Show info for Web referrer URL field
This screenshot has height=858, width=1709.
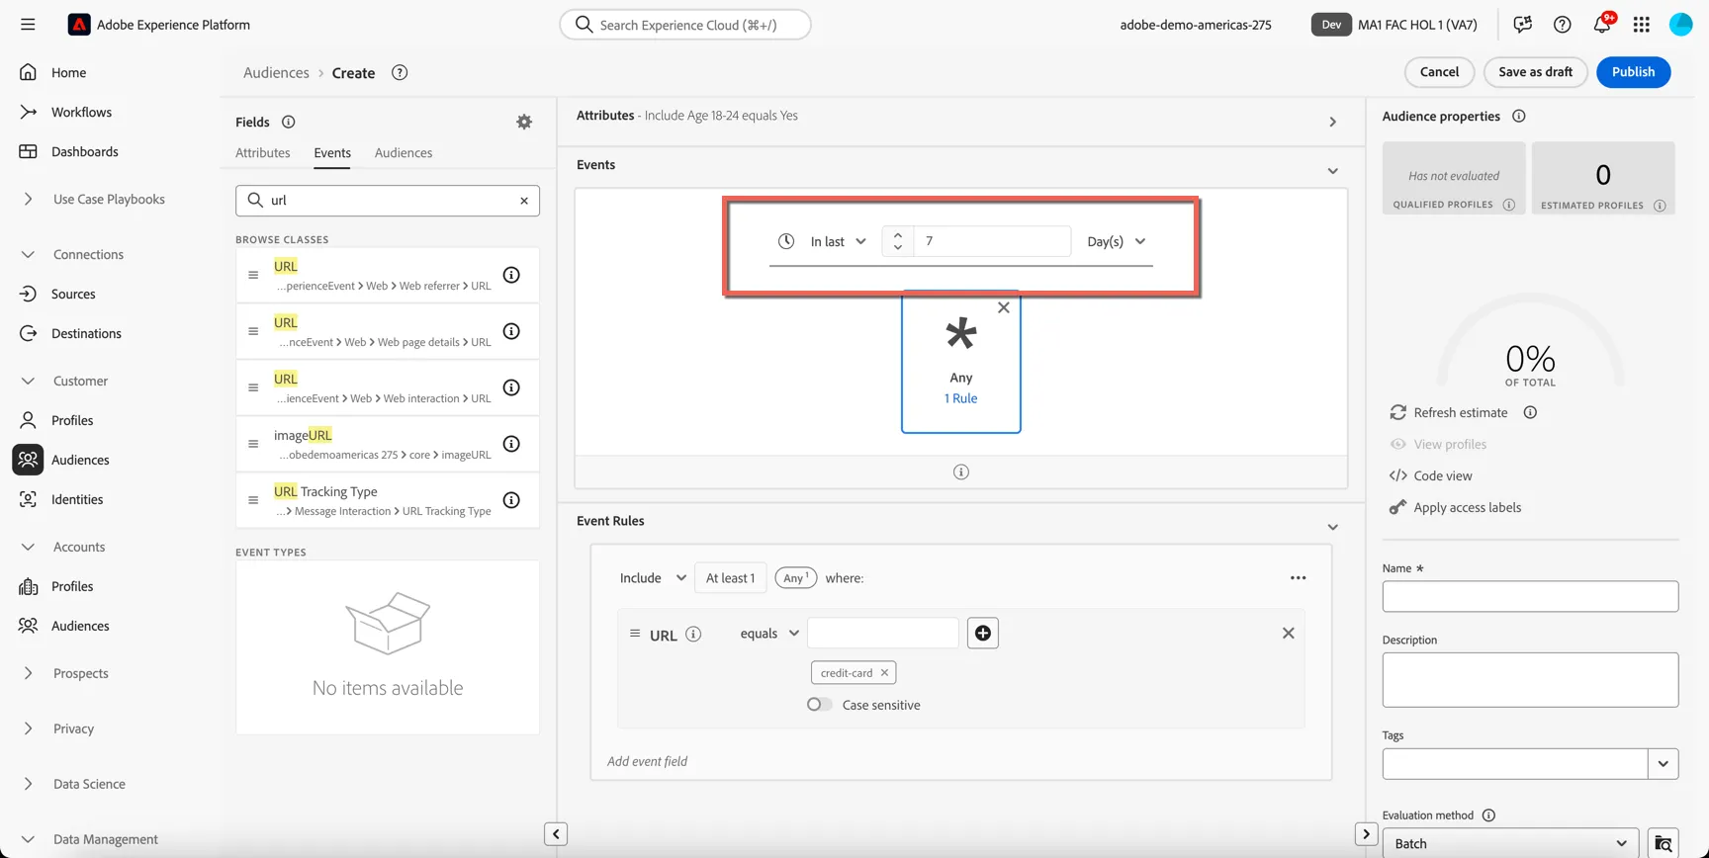[x=511, y=275]
